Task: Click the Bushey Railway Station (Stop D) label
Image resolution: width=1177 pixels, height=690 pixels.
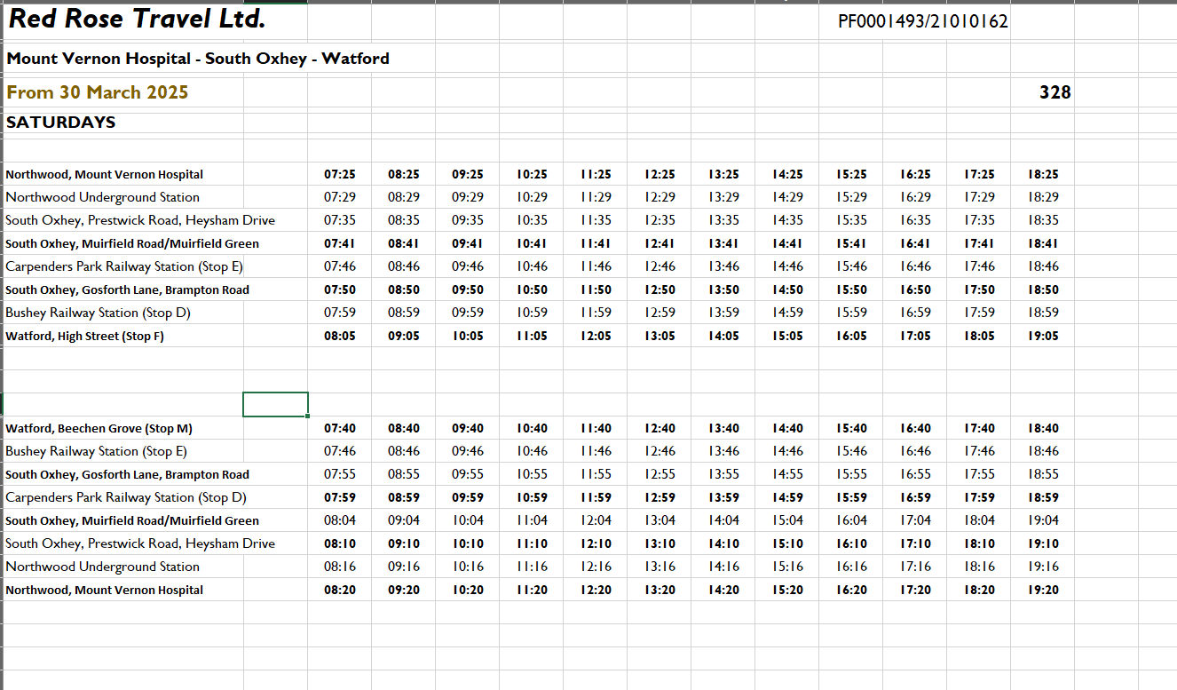Action: (98, 313)
